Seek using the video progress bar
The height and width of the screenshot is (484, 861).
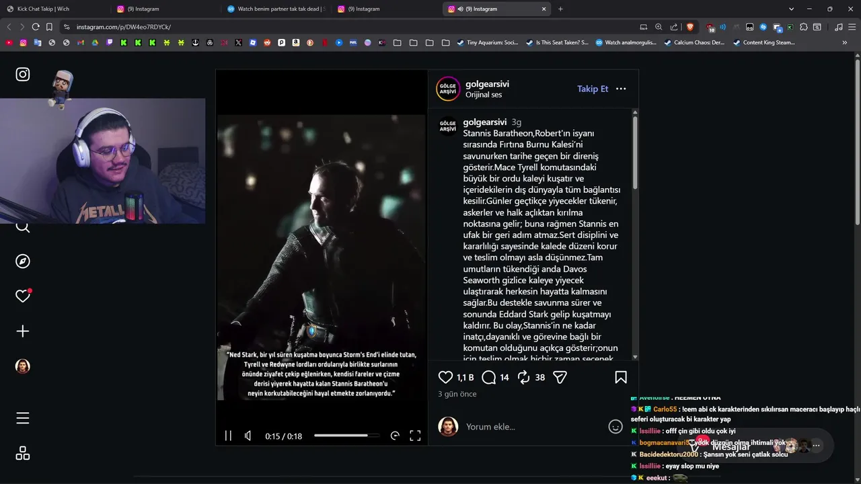coord(346,436)
